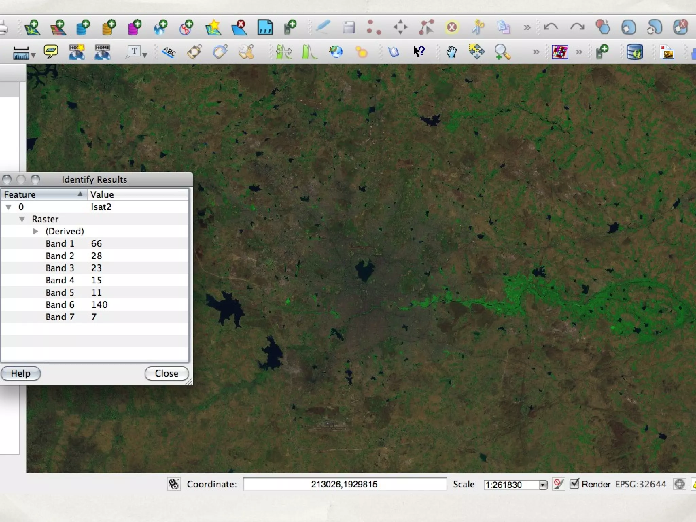Collapse the Raster tree node
This screenshot has height=522, width=696.
[22, 219]
